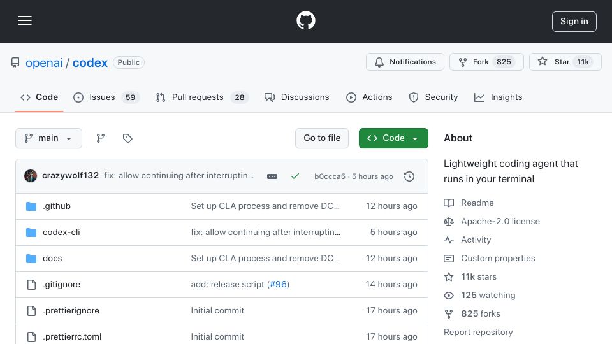Click the Issues count 59 badge
Screen dimensions: 612x344
click(130, 97)
